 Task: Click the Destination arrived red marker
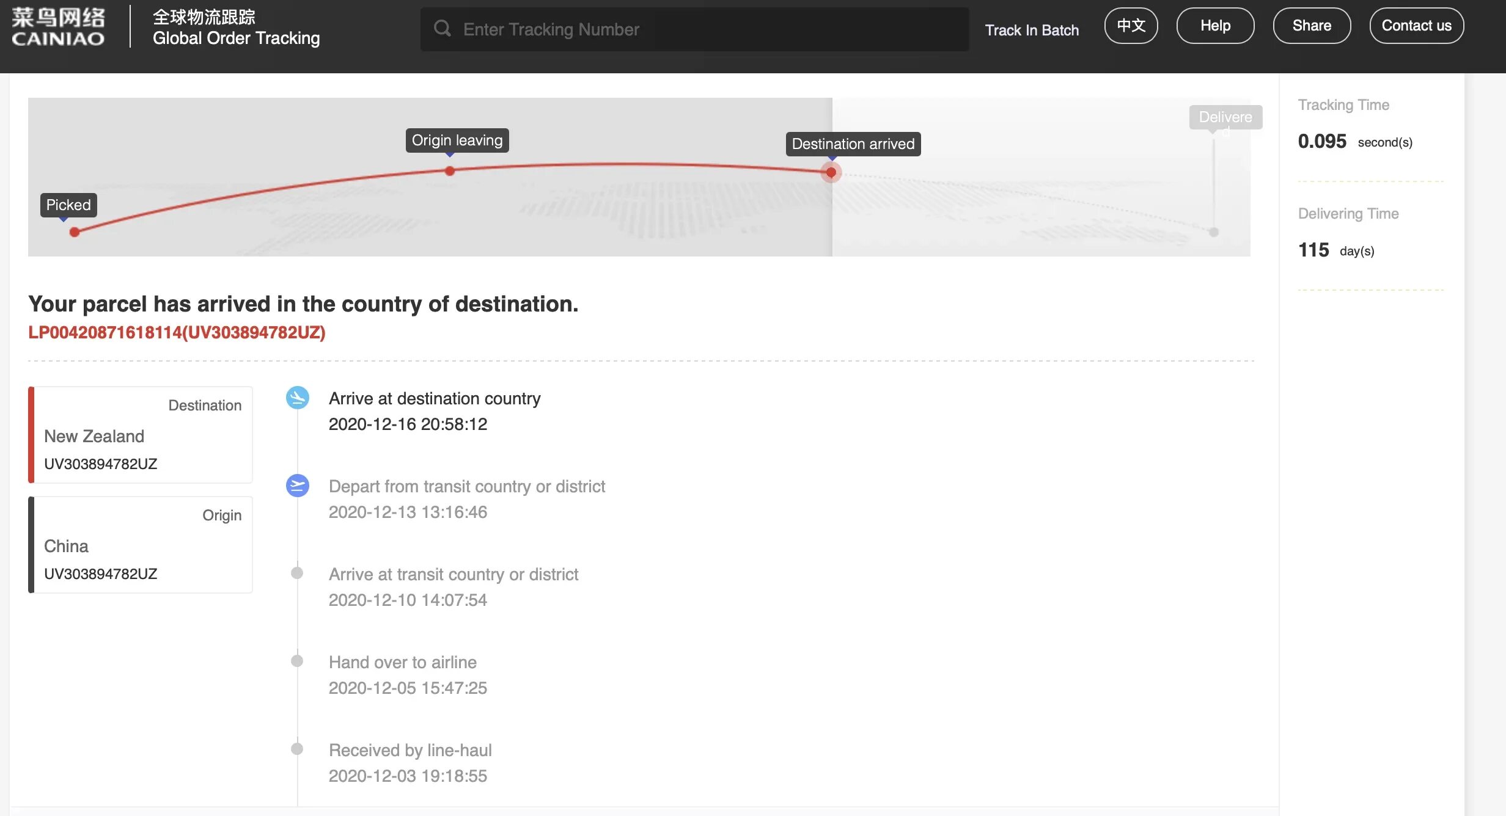coord(831,173)
